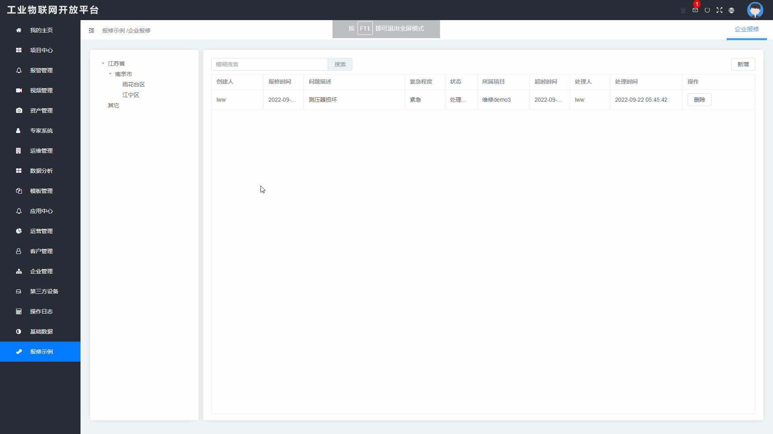Select the 视频管理 video camera icon
Viewport: 773px width, 434px height.
pyautogui.click(x=19, y=90)
